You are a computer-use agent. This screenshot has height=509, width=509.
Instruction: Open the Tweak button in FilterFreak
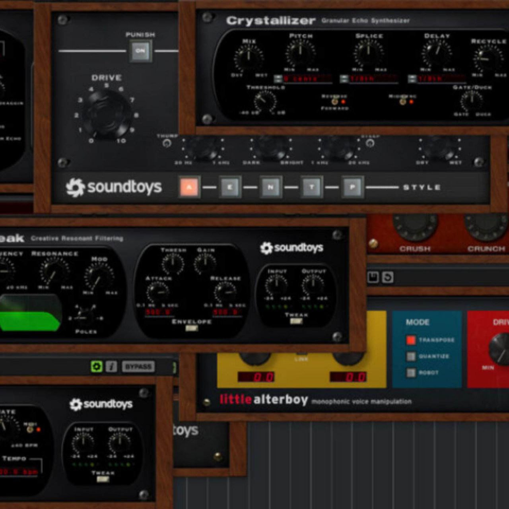coord(296,321)
